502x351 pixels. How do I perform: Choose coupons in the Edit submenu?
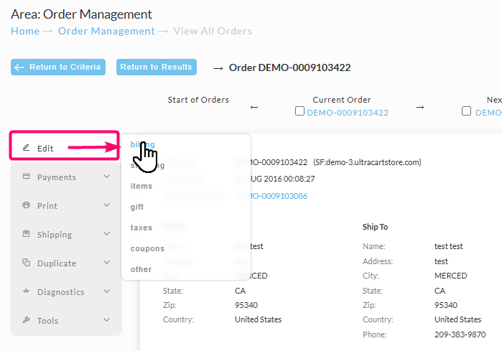(x=147, y=248)
